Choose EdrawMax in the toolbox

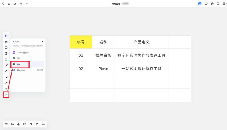pos(28,70)
